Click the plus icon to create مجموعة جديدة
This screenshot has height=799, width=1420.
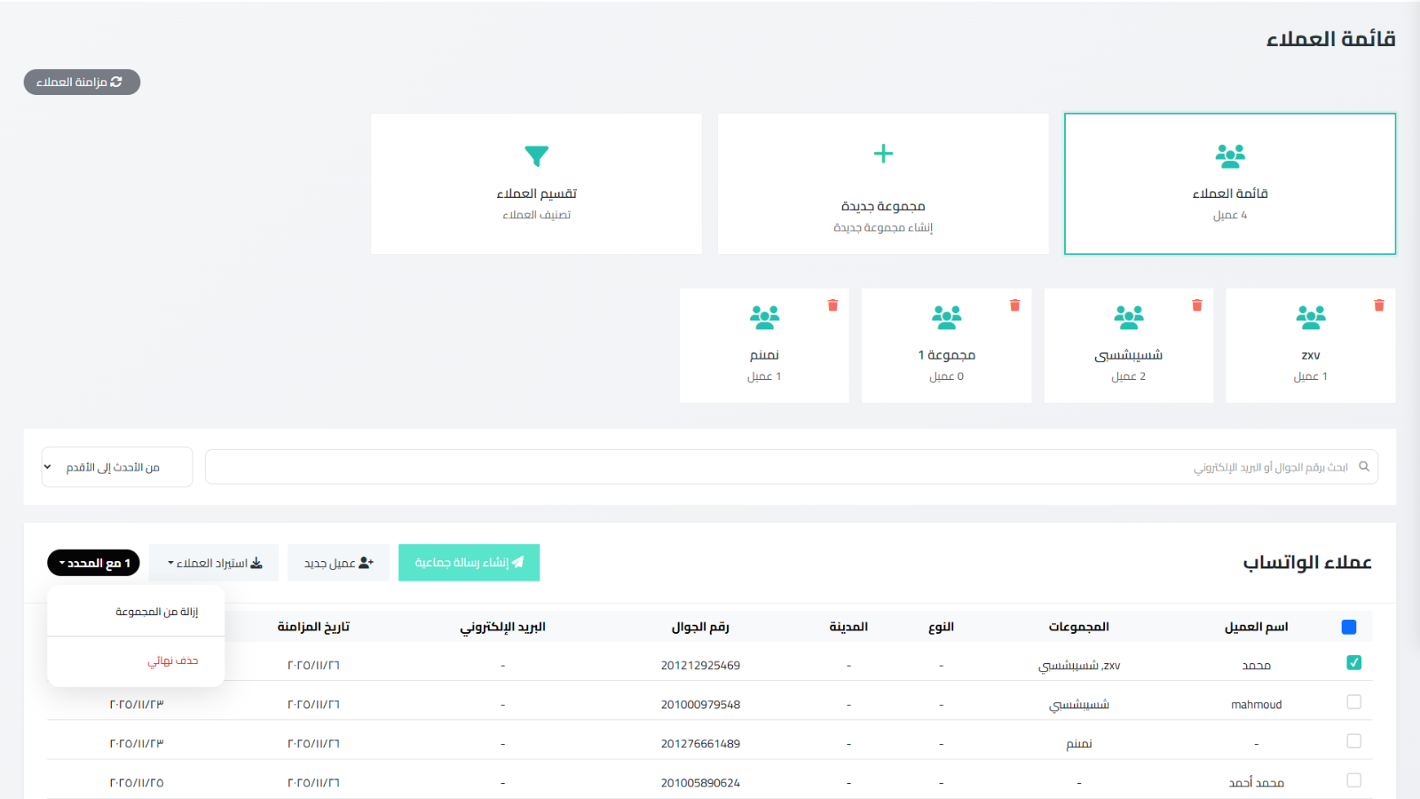[883, 154]
